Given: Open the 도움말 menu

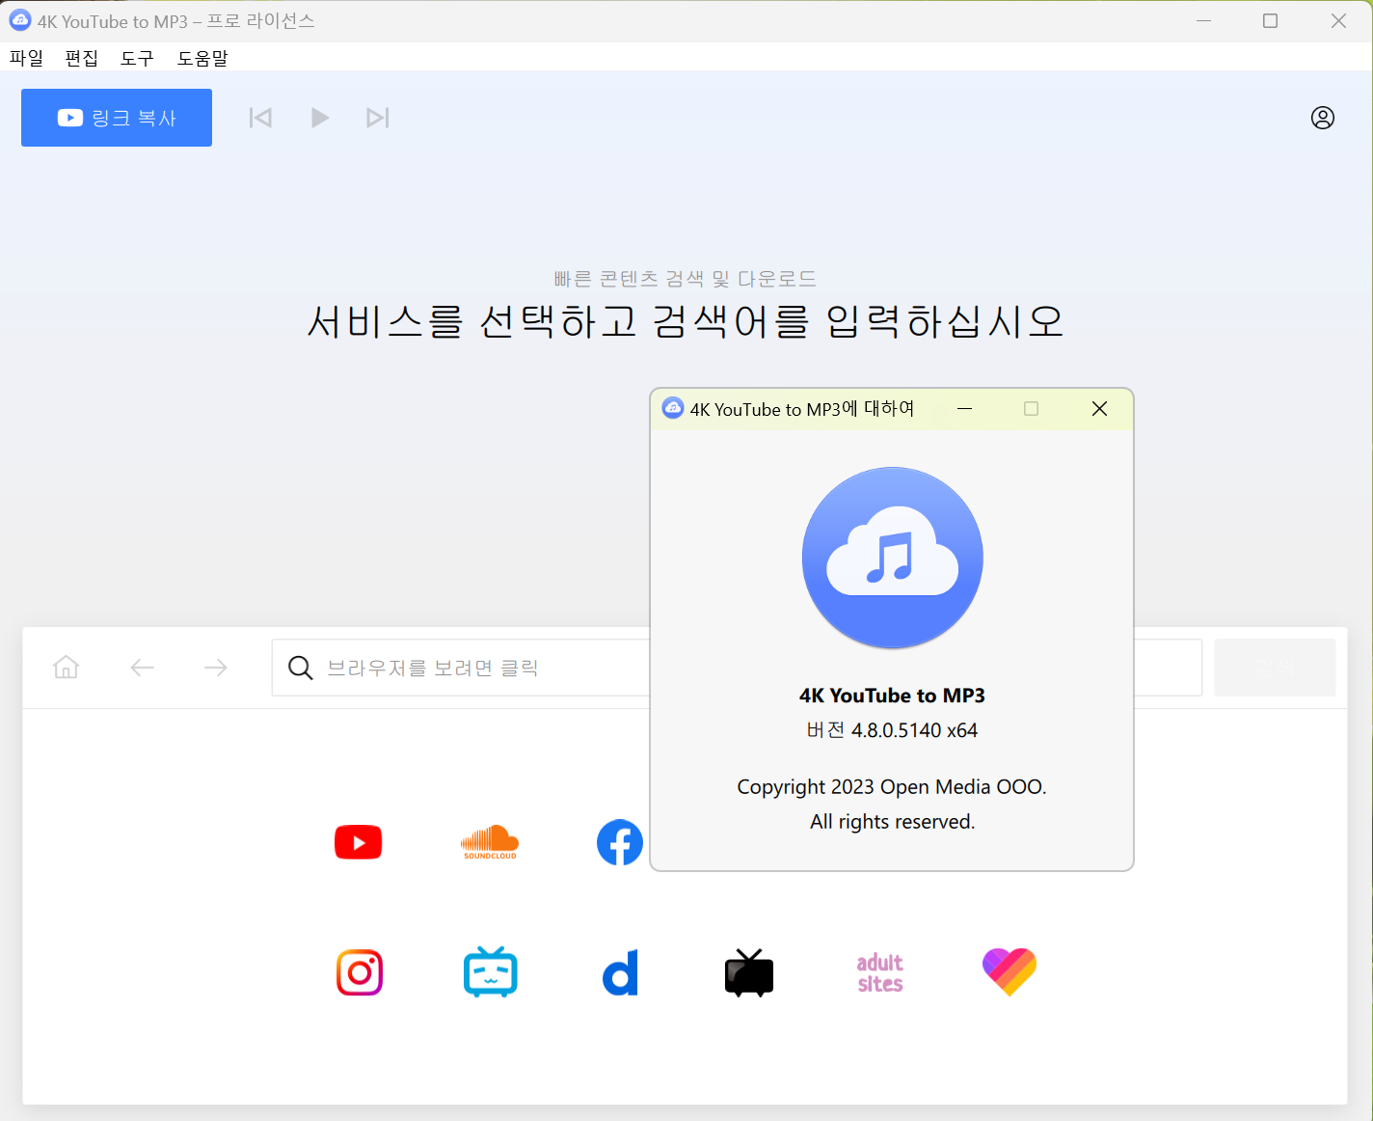Looking at the screenshot, I should [202, 58].
